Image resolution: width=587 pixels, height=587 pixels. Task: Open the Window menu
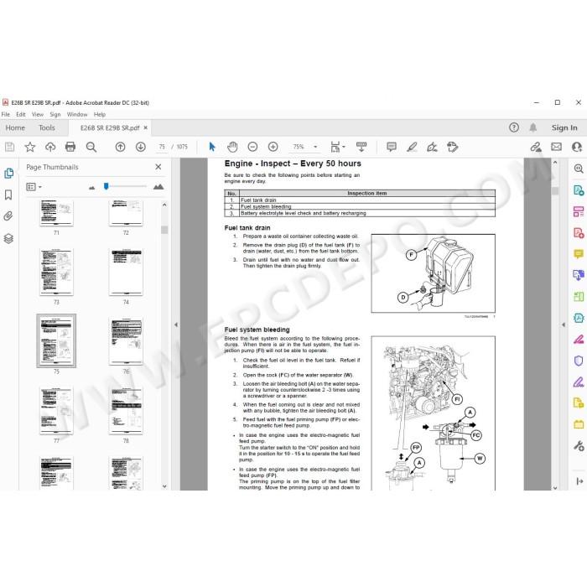(x=77, y=114)
